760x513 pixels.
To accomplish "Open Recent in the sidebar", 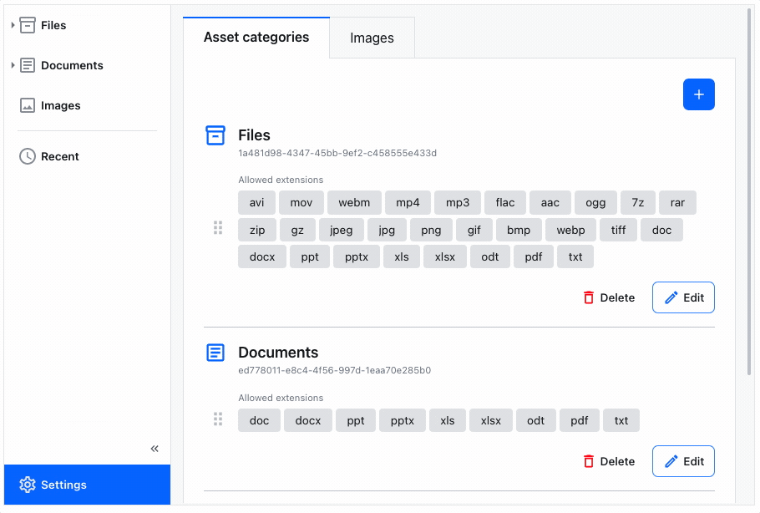I will coord(59,156).
